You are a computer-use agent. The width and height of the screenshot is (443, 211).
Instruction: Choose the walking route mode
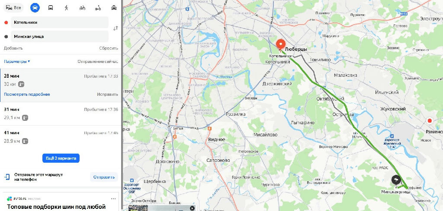click(x=66, y=8)
